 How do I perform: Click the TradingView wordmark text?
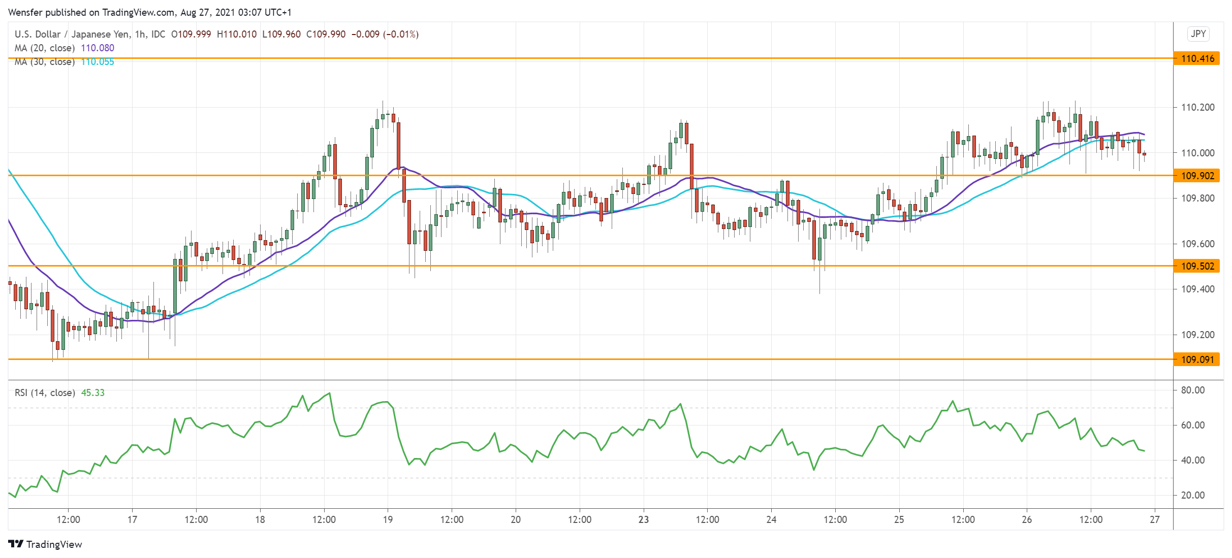pyautogui.click(x=54, y=544)
